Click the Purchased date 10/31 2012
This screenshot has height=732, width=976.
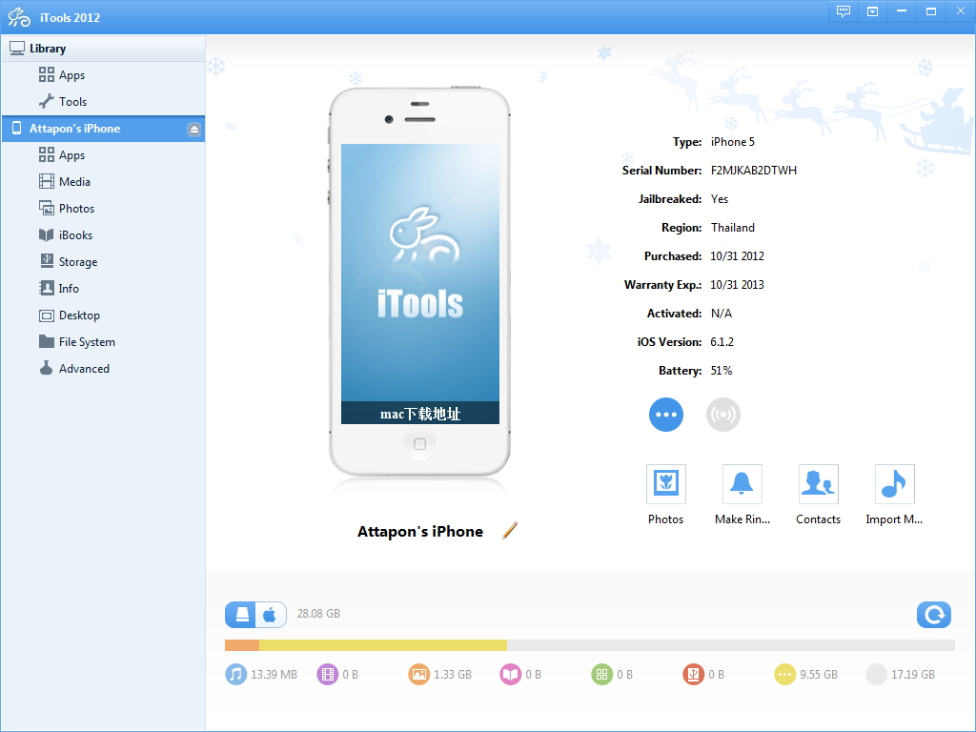point(737,255)
